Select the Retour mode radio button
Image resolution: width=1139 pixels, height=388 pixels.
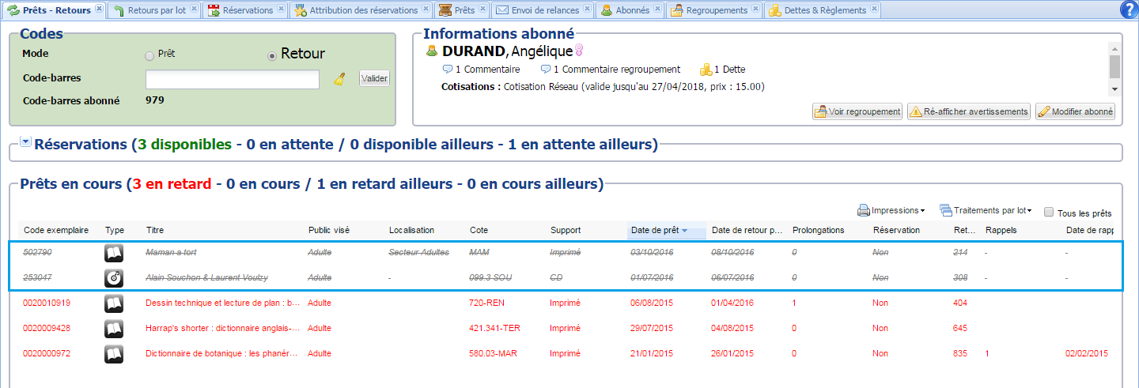[272, 55]
